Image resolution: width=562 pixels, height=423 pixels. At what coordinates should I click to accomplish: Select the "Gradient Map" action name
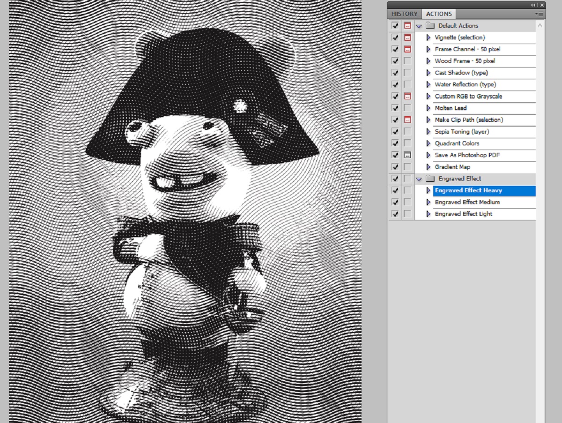tap(452, 166)
